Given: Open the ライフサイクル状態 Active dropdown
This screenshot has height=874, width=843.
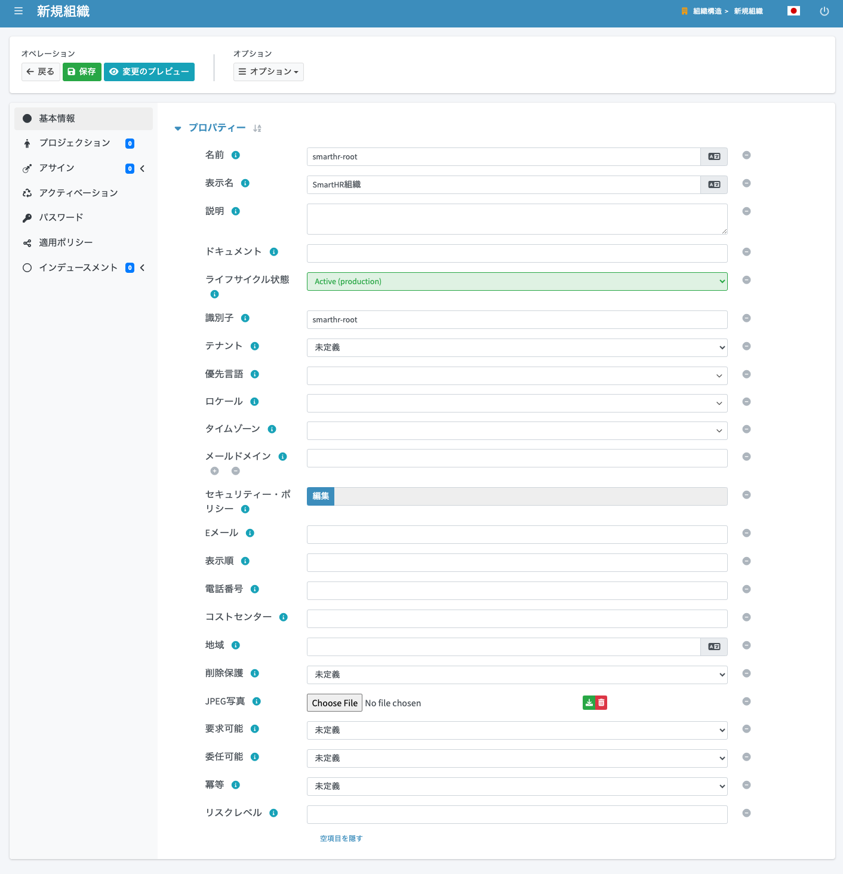Looking at the screenshot, I should click(x=517, y=282).
